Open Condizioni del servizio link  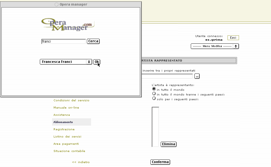(x=71, y=100)
